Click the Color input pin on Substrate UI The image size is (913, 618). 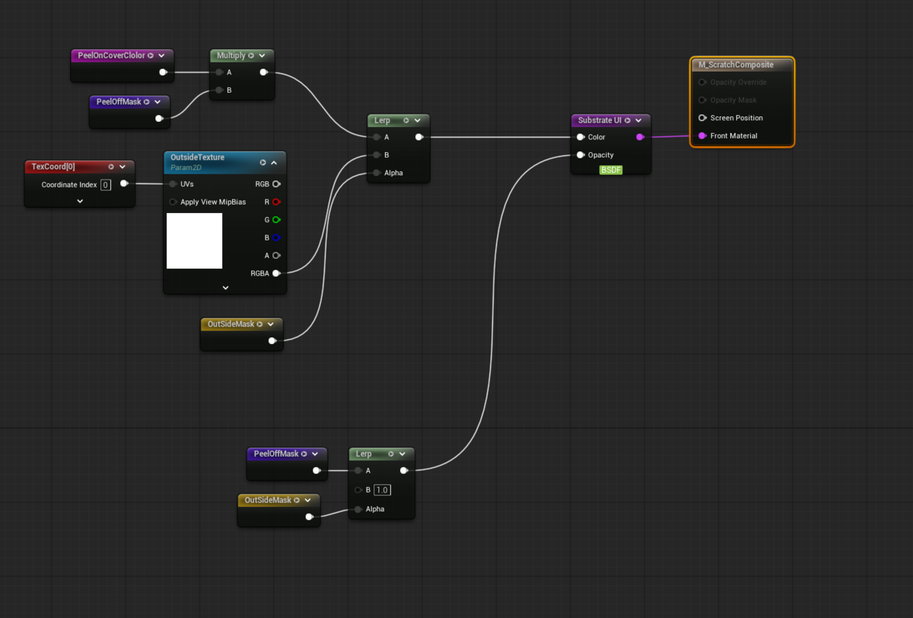[x=581, y=137]
